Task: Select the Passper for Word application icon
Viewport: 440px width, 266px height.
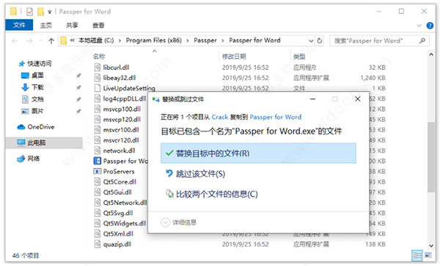Action: click(x=97, y=161)
